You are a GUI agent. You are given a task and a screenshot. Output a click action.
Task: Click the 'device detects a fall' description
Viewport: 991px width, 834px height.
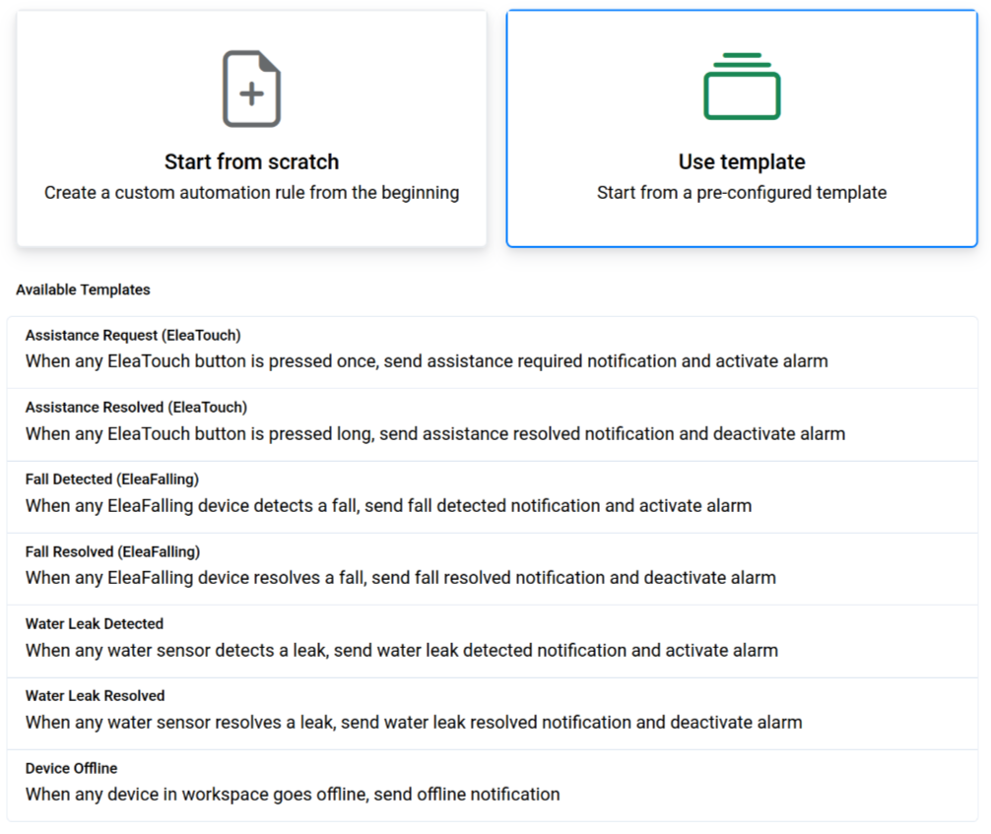(388, 506)
